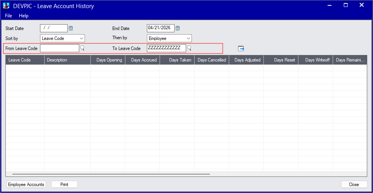
Task: Open the Help menu
Action: [23, 16]
